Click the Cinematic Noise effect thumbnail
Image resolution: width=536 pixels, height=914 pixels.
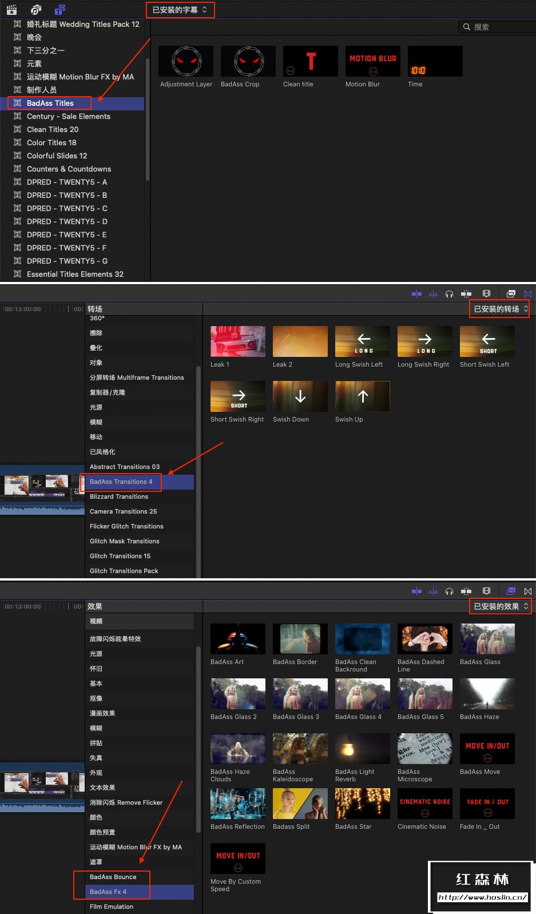(x=425, y=804)
